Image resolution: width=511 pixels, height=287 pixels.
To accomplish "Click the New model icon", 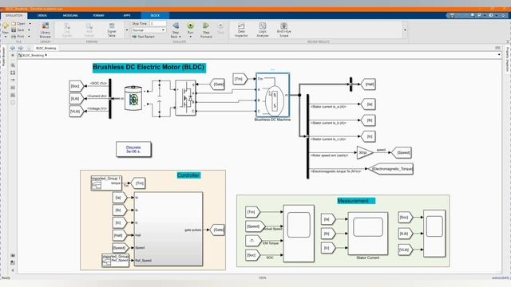I will [6, 26].
